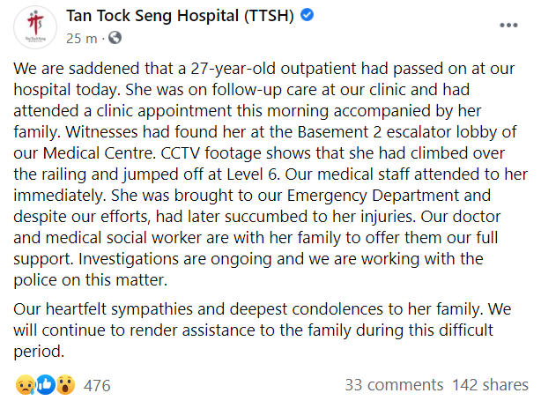Click the blue Like thumbs-up reaction icon
Image resolution: width=541 pixels, height=408 pixels.
[x=45, y=385]
